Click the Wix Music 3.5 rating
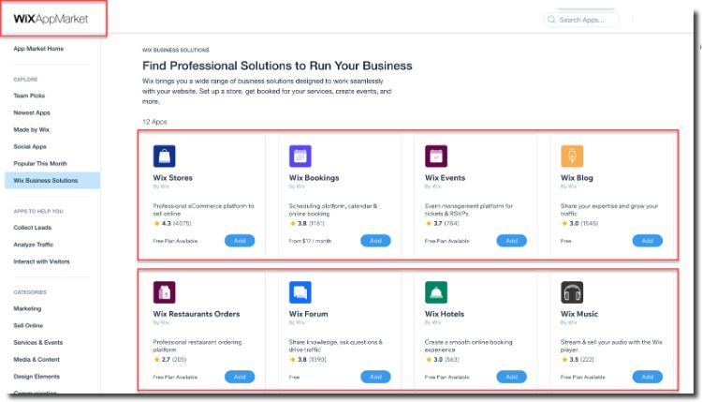This screenshot has height=402, width=702. coord(578,360)
